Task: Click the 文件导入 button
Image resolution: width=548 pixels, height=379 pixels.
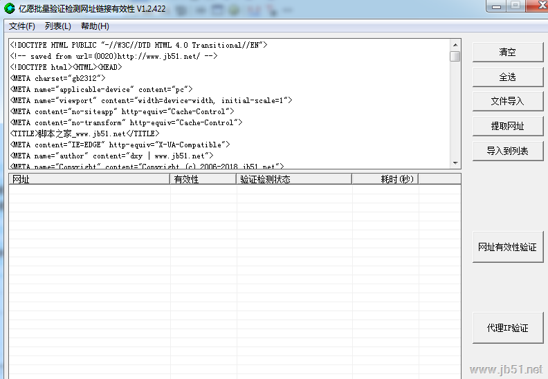Action: (x=507, y=101)
